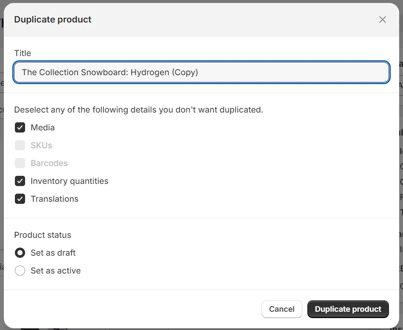Click the Cancel button

tap(282, 309)
